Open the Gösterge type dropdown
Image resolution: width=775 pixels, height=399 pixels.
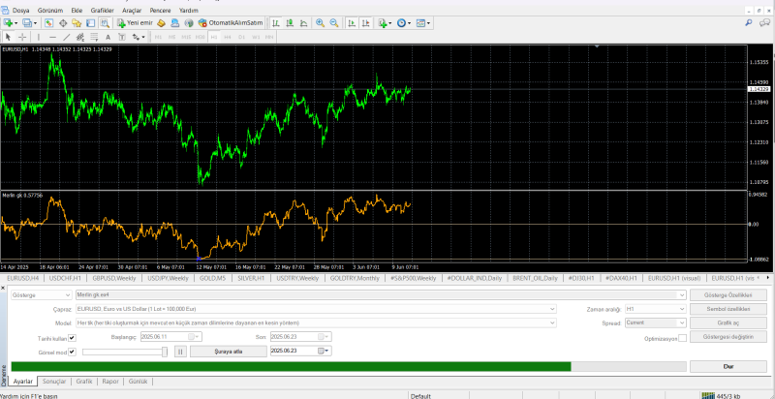coord(42,295)
